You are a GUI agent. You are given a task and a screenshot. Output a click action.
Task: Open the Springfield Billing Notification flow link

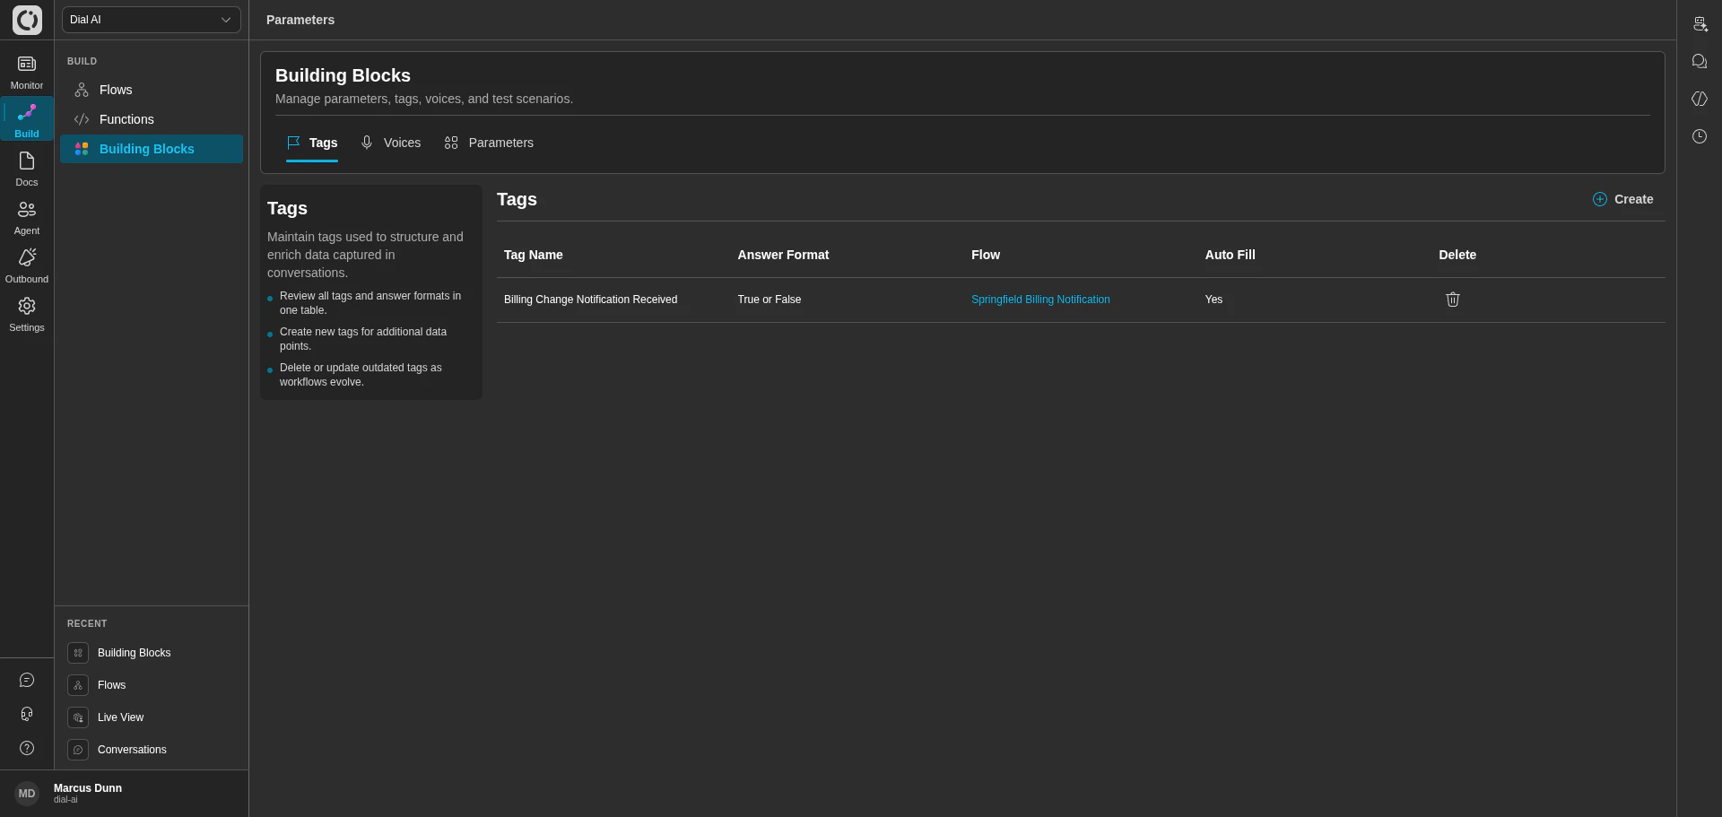(x=1040, y=300)
